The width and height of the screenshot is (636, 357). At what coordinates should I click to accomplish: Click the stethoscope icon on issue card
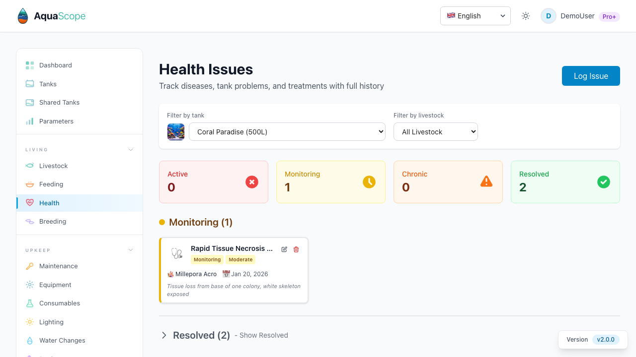[x=177, y=253]
